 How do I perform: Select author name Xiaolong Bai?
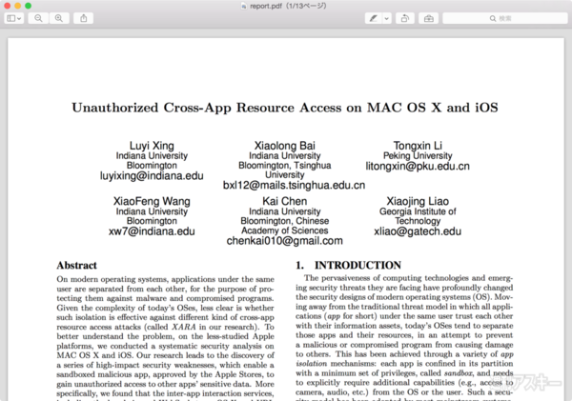284,146
